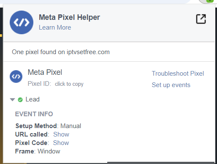
Task: Click the Meta Pixel heading text
Action: point(45,72)
